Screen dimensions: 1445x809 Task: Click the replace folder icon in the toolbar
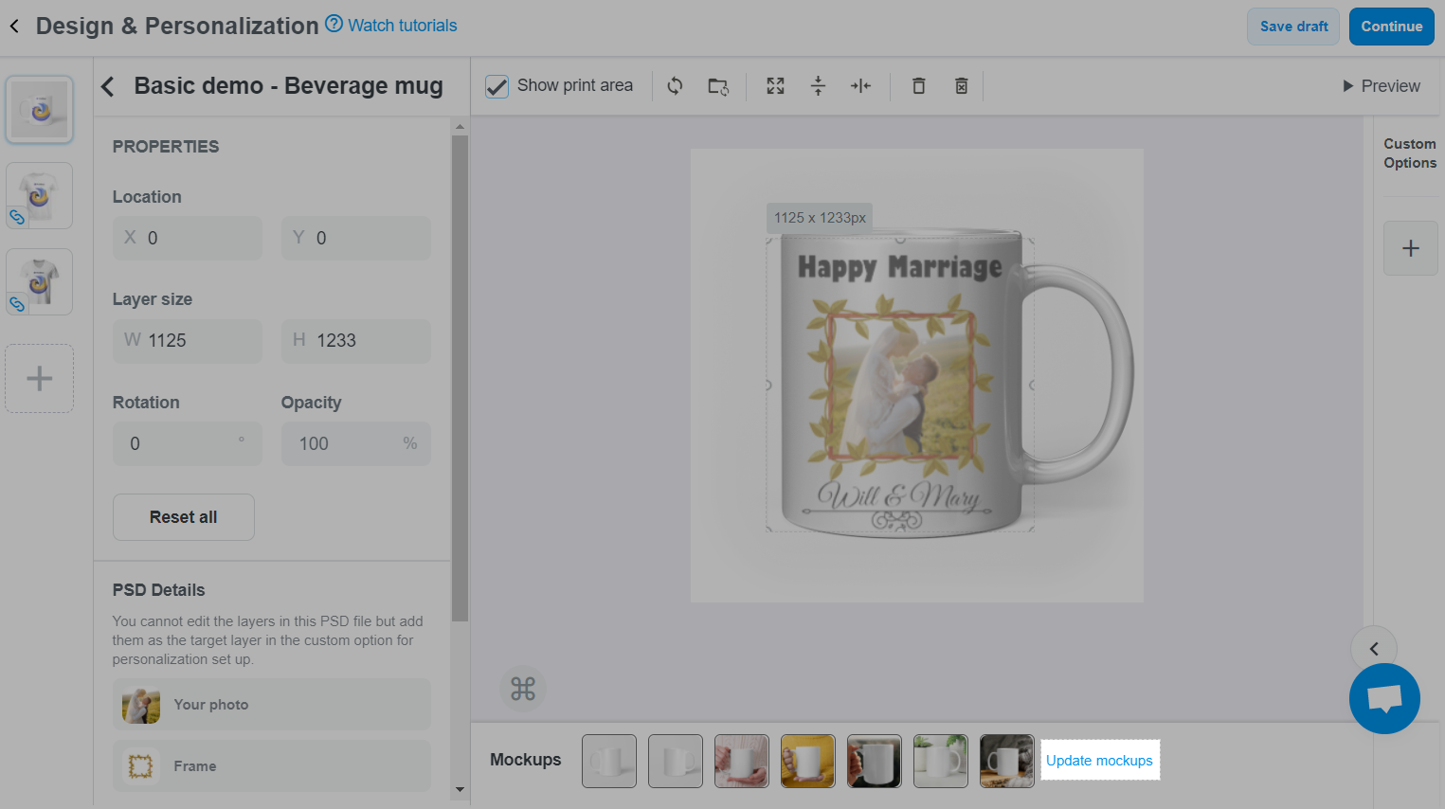pyautogui.click(x=718, y=86)
